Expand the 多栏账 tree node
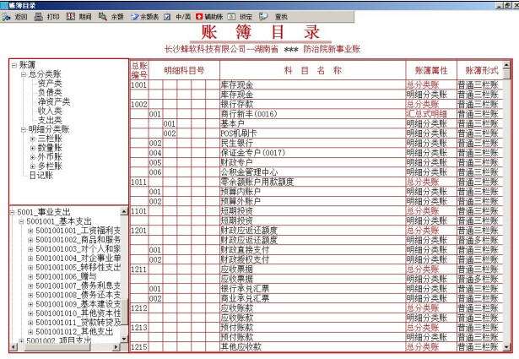The height and width of the screenshot is (359, 519). click(x=32, y=166)
